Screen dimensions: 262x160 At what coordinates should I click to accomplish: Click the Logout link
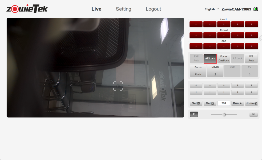pyautogui.click(x=153, y=9)
